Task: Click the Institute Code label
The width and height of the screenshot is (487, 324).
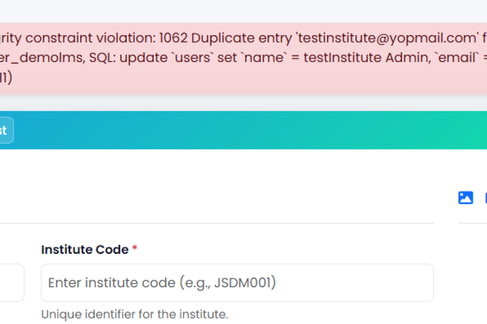Action: 85,249
